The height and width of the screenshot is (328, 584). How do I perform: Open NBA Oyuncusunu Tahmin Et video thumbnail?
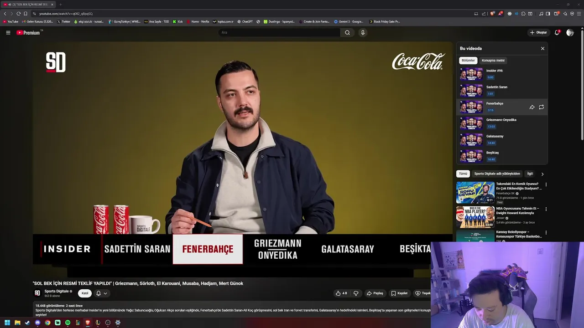tap(475, 217)
